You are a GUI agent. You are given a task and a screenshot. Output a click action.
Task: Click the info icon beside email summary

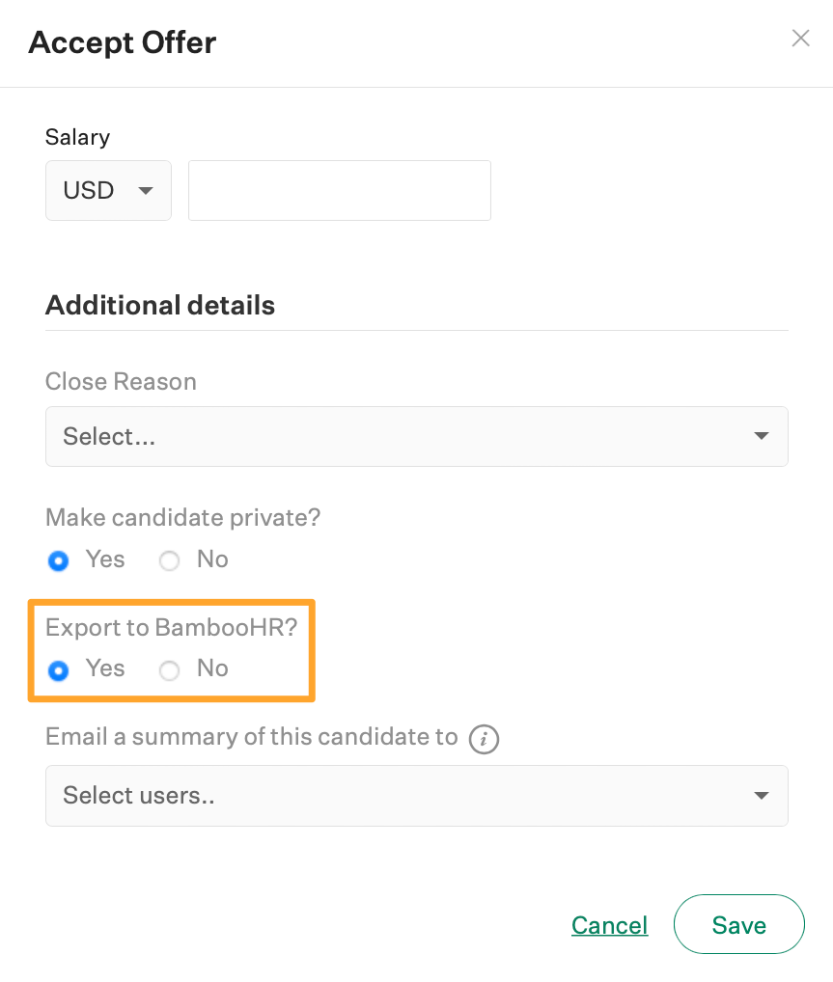484,740
